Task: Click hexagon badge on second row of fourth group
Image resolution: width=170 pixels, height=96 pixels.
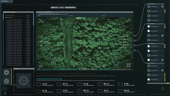Action: pyautogui.click(x=162, y=70)
